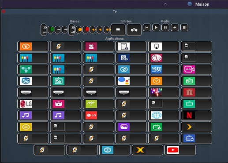The image size is (228, 163).
Task: Open the Plex app with yellow X
Action: (x=147, y=150)
